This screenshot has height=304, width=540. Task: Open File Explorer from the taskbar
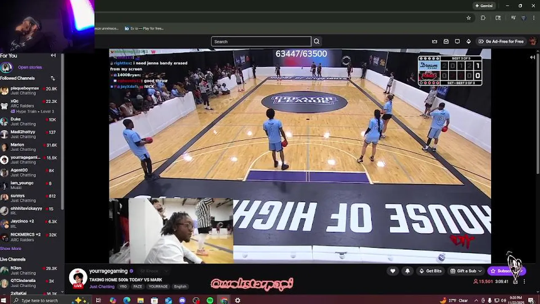pyautogui.click(x=140, y=300)
